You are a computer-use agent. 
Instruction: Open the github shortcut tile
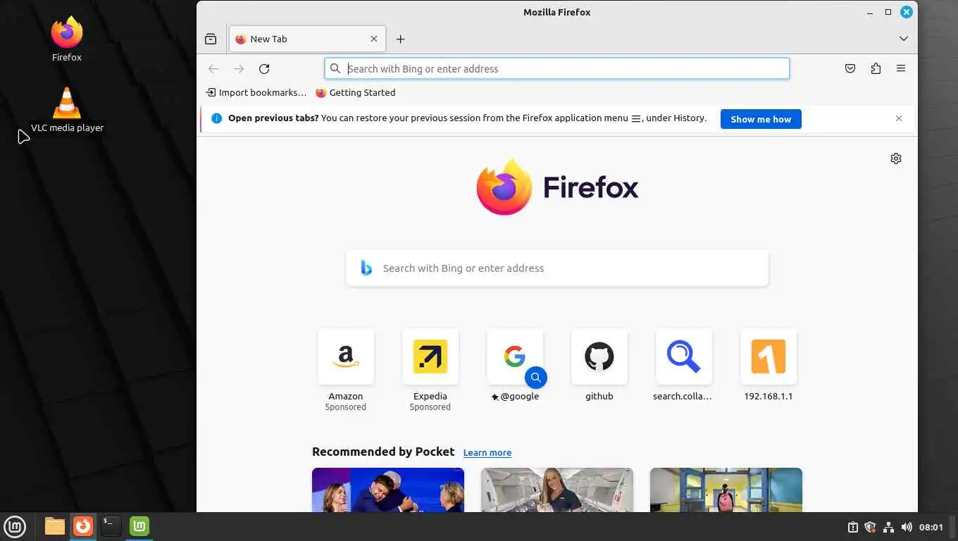[599, 365]
